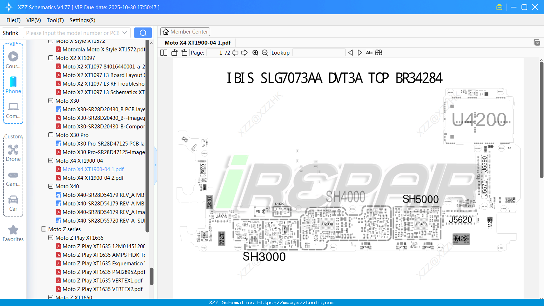Open the Tool(T) menu

55,20
